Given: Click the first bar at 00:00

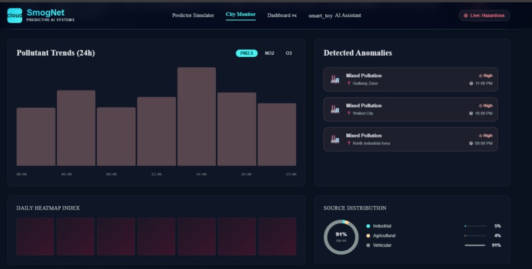Looking at the screenshot, I should (36, 137).
